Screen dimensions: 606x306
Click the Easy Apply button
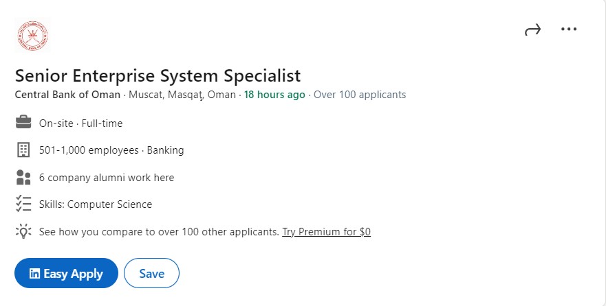click(66, 273)
